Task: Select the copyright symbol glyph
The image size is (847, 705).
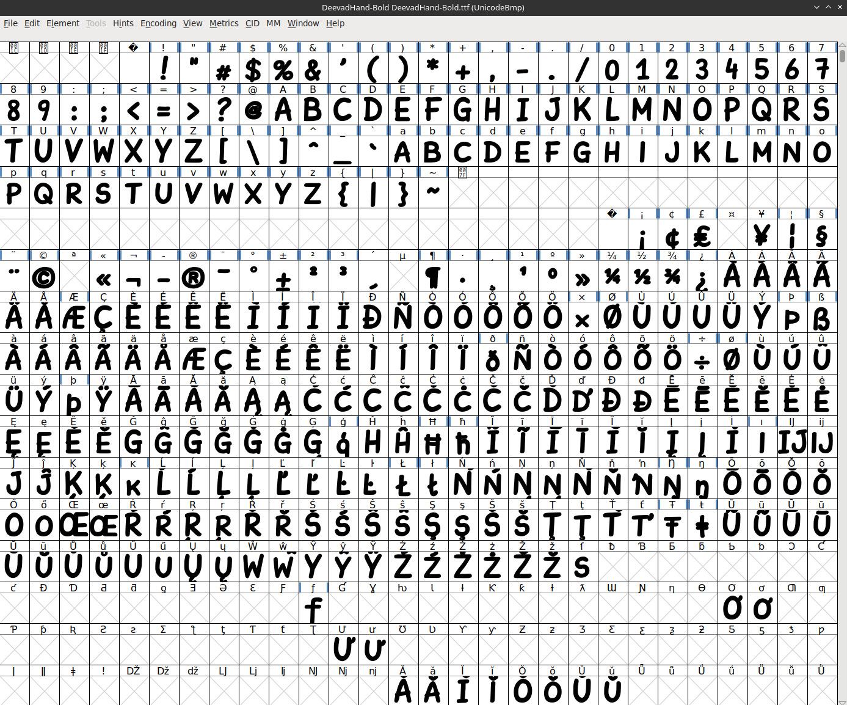Action: [x=43, y=277]
